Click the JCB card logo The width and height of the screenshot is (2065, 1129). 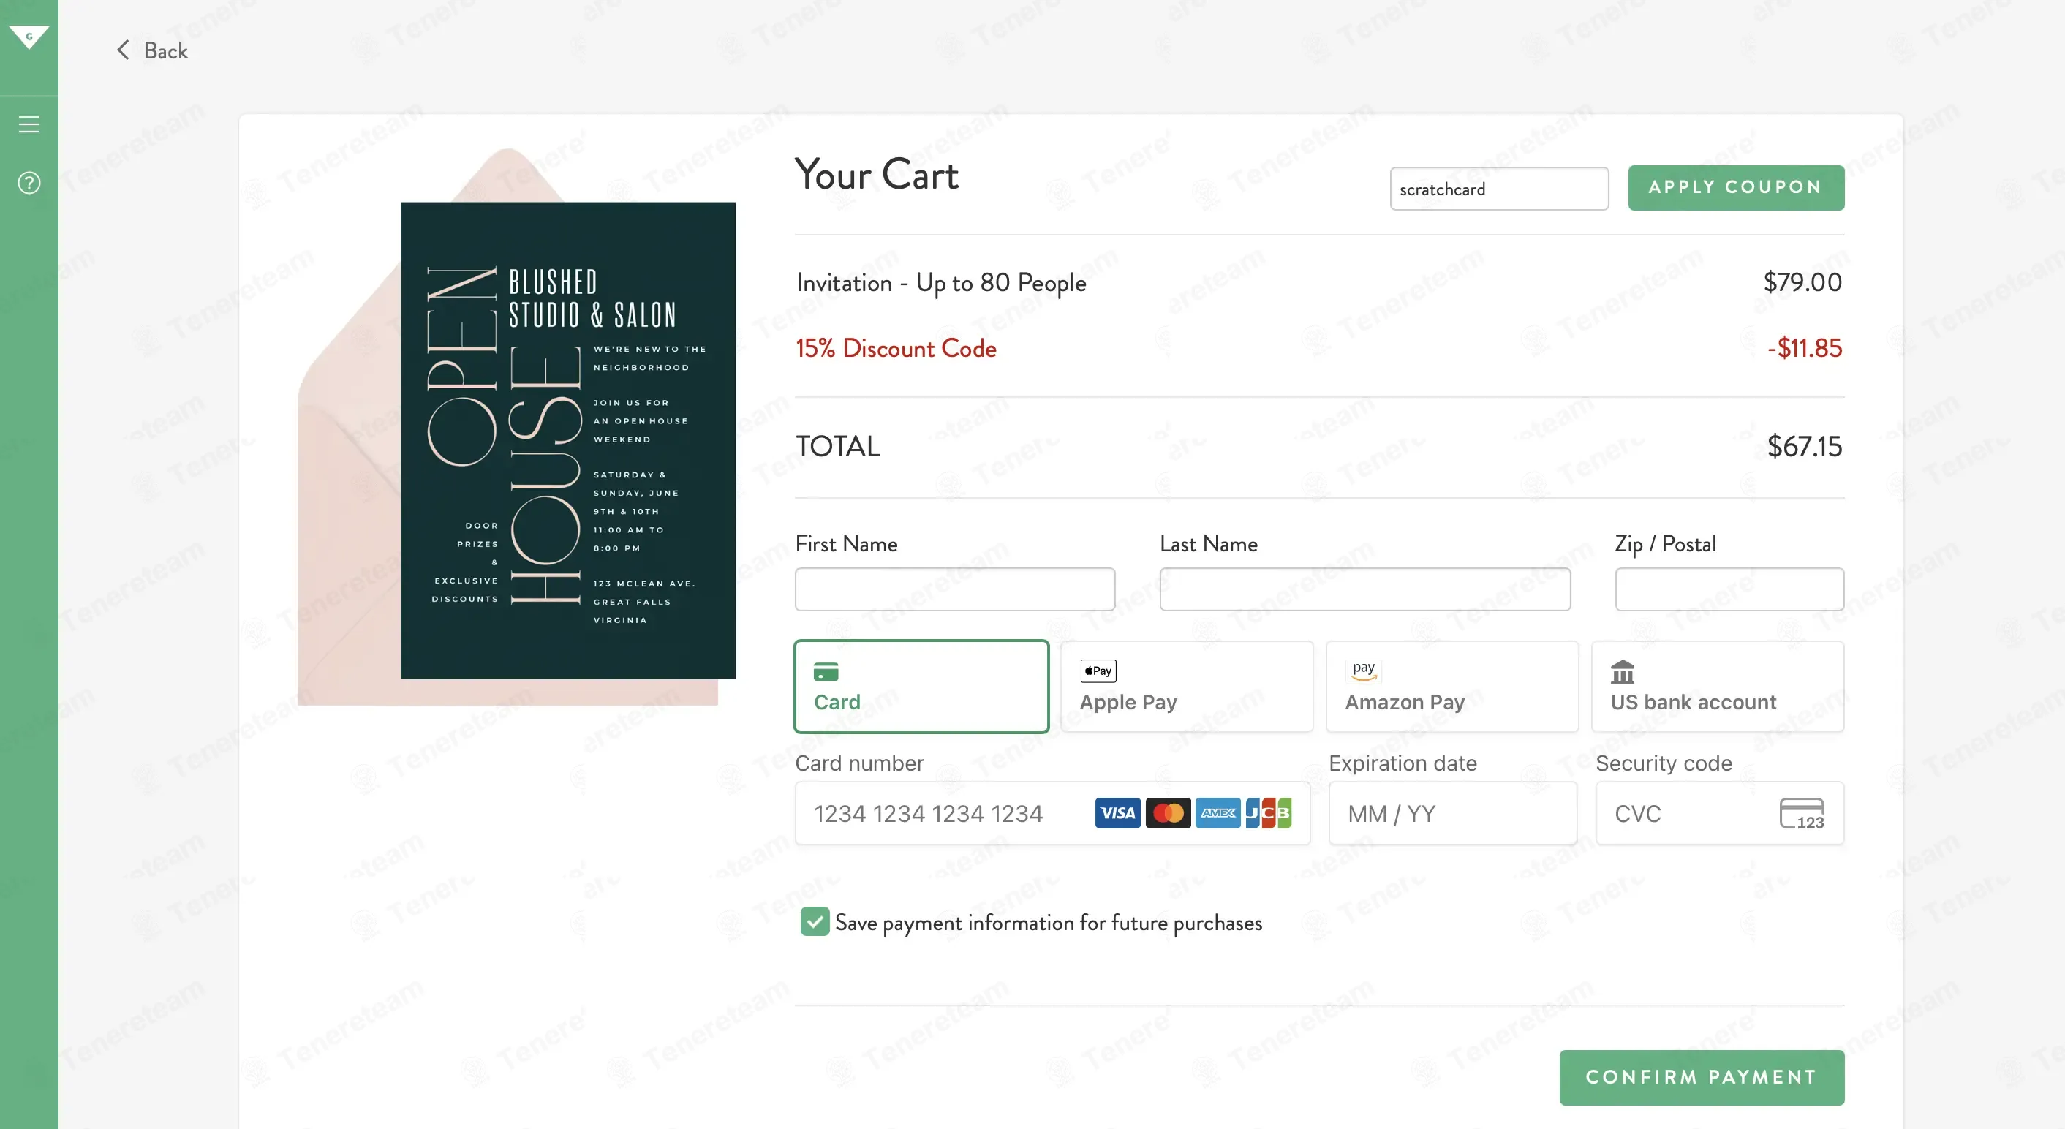tap(1268, 813)
